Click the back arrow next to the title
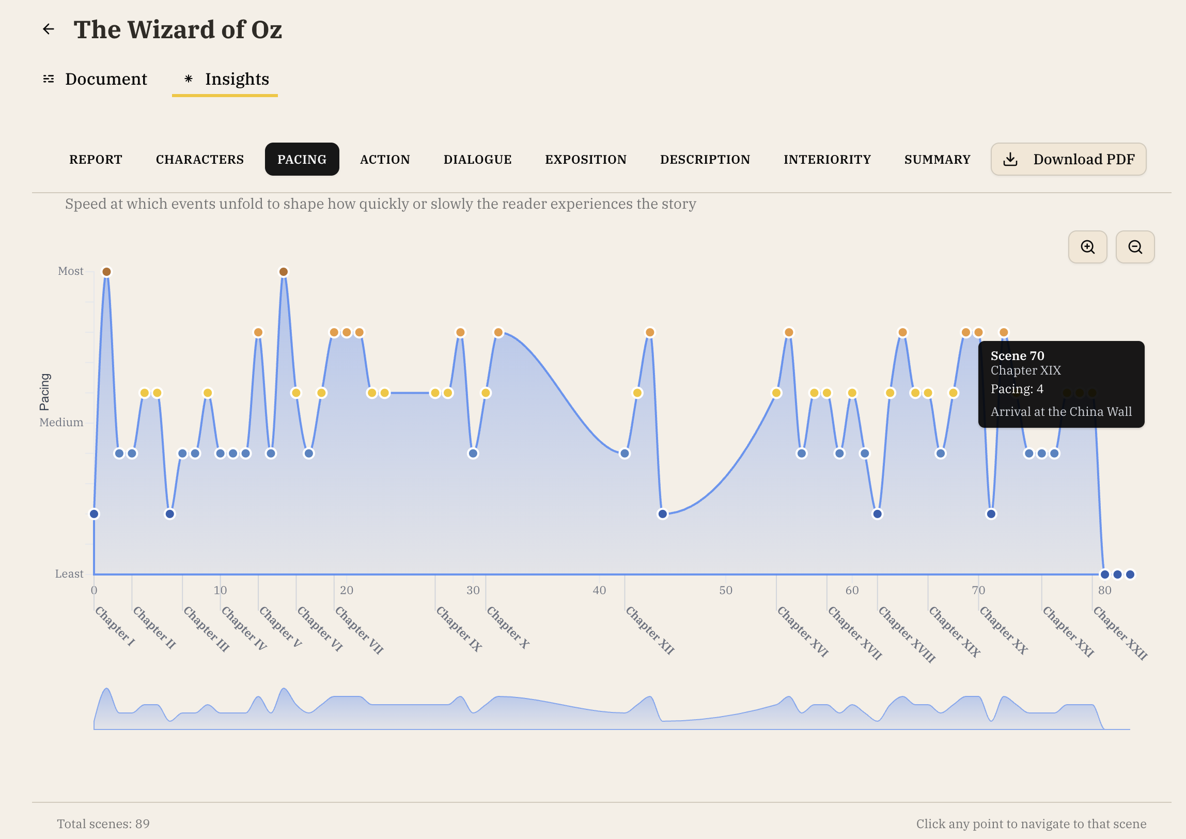The height and width of the screenshot is (839, 1186). [48, 28]
